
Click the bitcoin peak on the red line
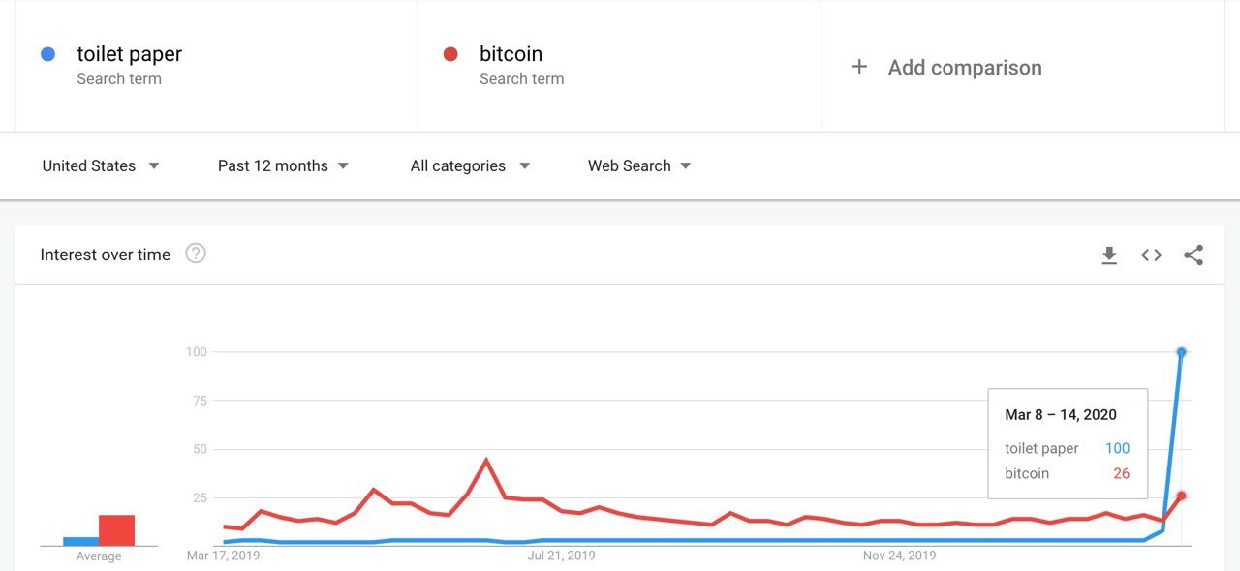click(486, 461)
